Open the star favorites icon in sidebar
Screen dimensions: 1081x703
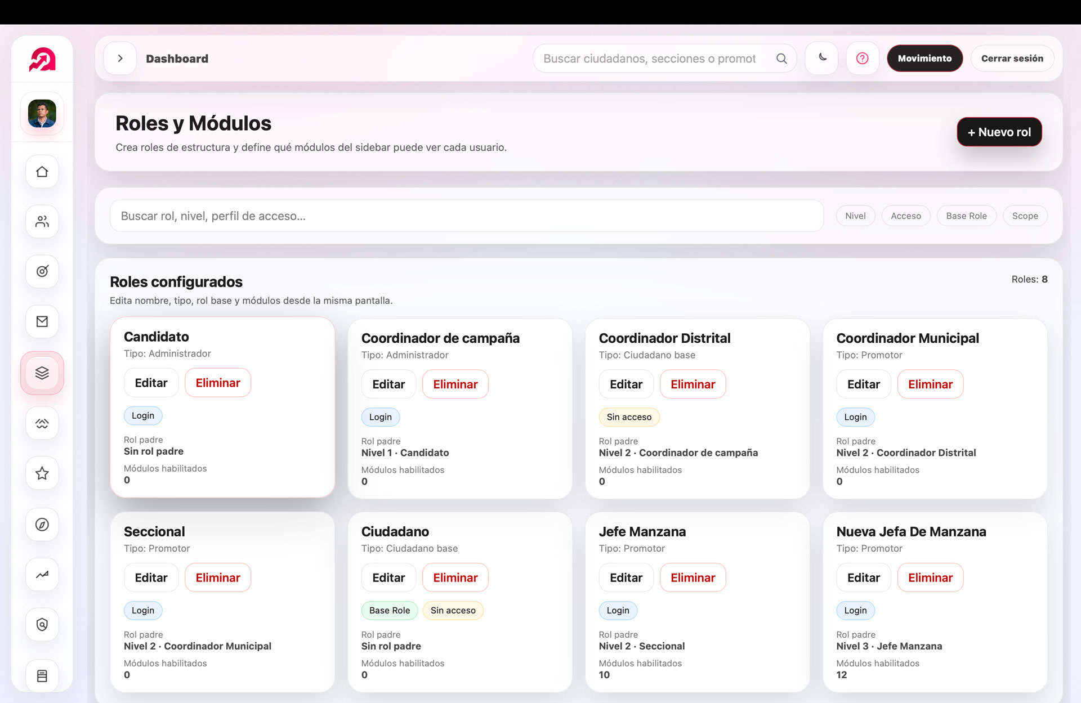click(x=42, y=473)
